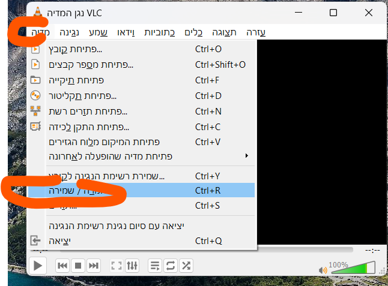
Task: Choose פתיחת מספר קבצים, shortcut Ctrl+Shift+O
Action: click(x=142, y=65)
